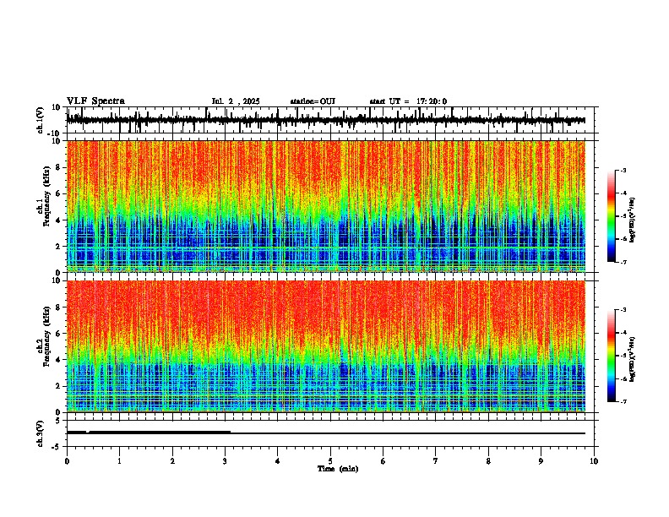The height and width of the screenshot is (517, 669).
Task: Click time axis tick label "6"
Action: click(383, 461)
